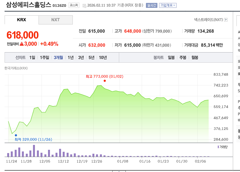
Task: Switch to the KRX tab
Action: click(x=22, y=20)
